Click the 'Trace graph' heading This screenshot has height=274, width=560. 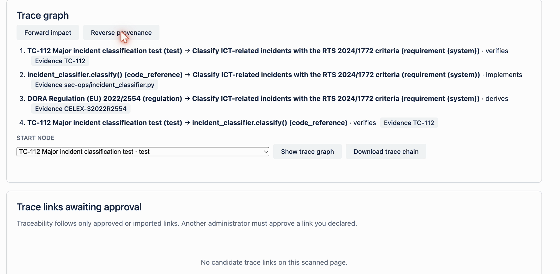point(43,15)
